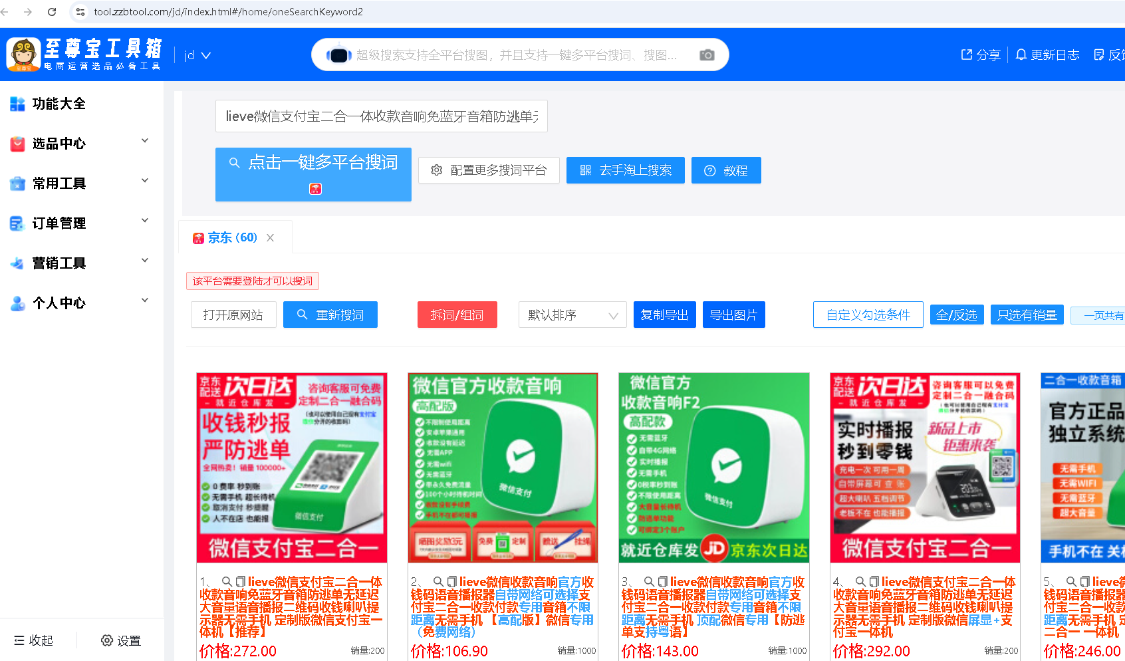Click the 分享 share icon
Screen dimensions: 1125x661
(x=967, y=55)
